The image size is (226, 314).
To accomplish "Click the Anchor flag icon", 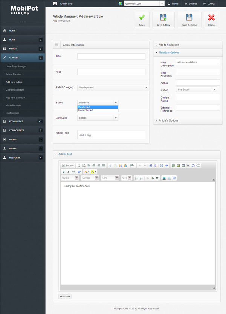I will (174, 178).
